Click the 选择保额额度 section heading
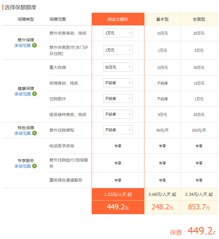 20,7
